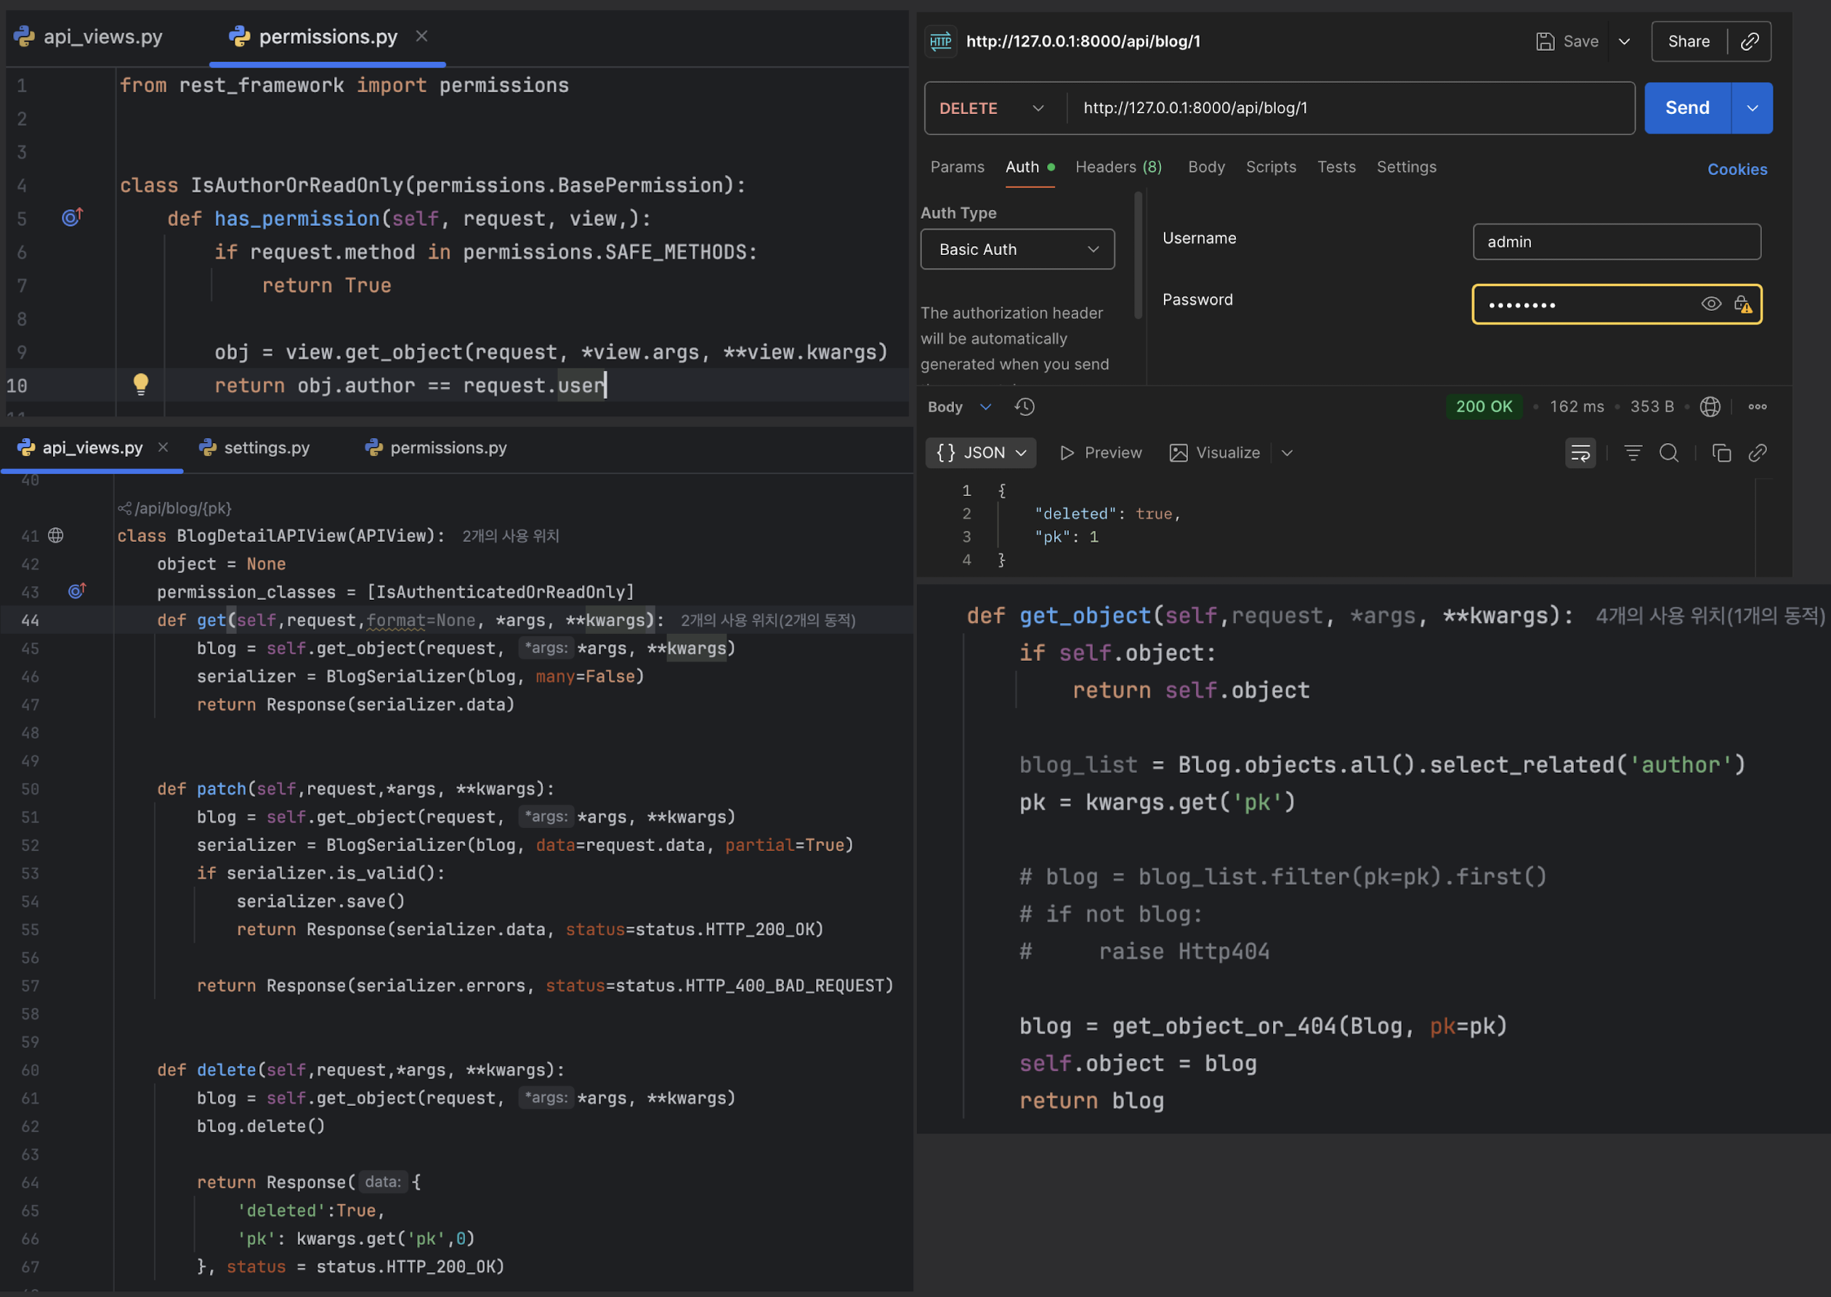Viewport: 1831px width, 1297px height.
Task: Click the override gutter icon on line 43
Action: coord(77,591)
